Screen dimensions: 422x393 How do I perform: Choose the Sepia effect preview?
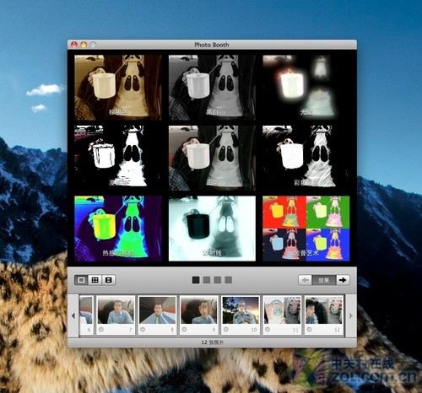(x=118, y=88)
